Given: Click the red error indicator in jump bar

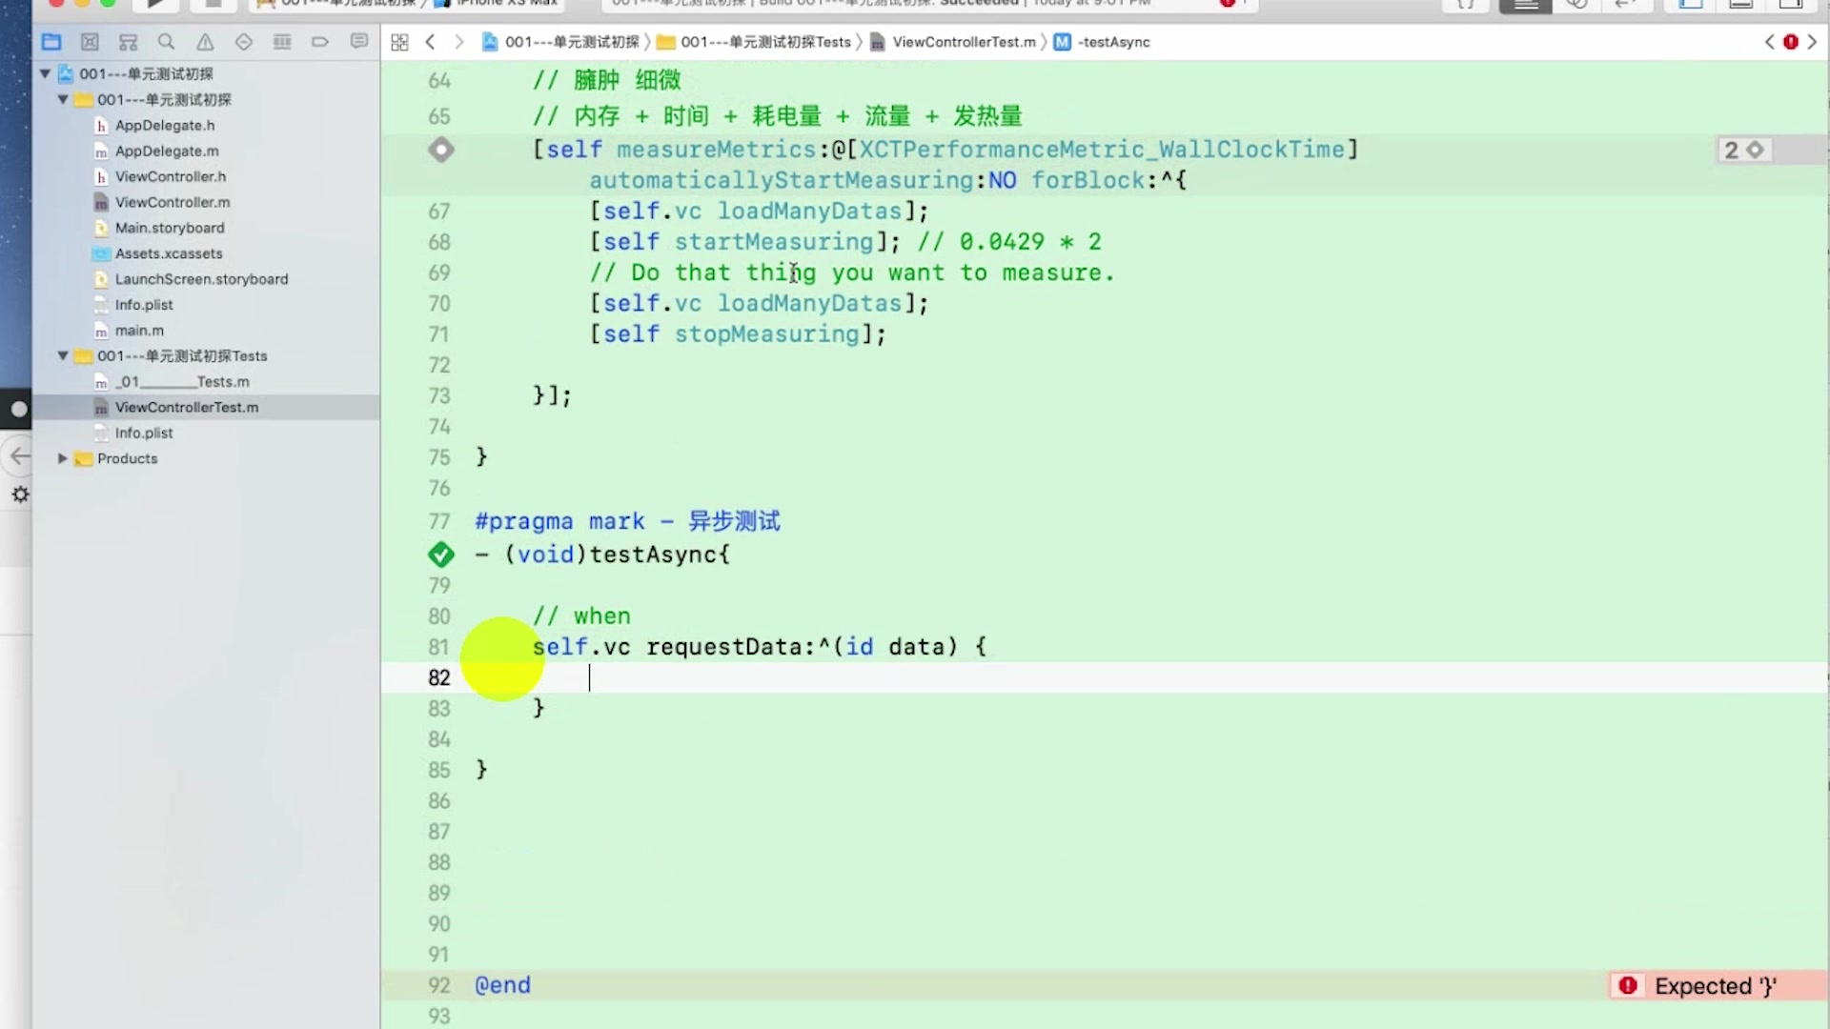Looking at the screenshot, I should coord(1791,42).
